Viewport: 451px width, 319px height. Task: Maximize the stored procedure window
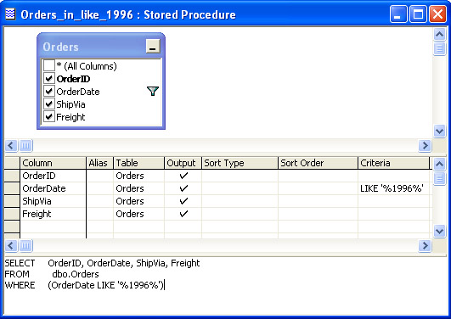click(x=418, y=14)
